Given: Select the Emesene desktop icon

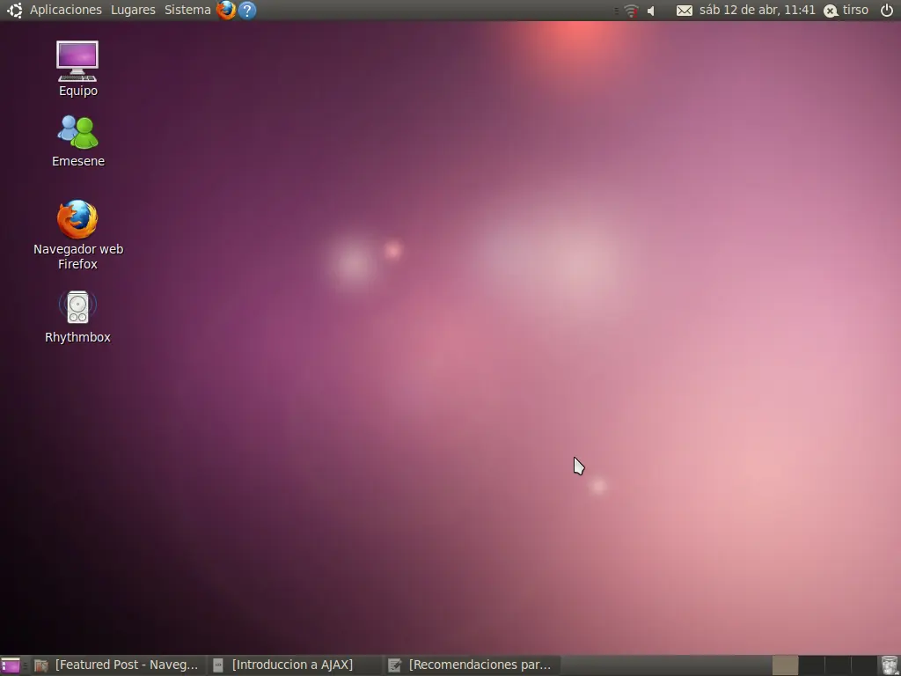Looking at the screenshot, I should [x=77, y=141].
